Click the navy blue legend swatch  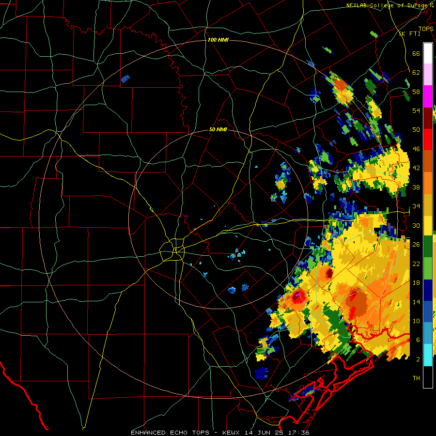(x=428, y=290)
